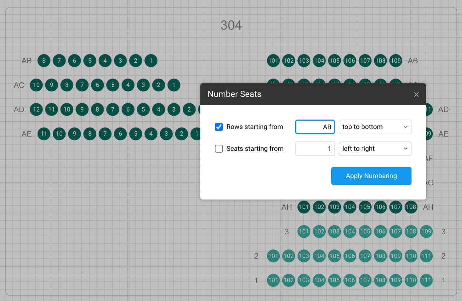Image resolution: width=462 pixels, height=301 pixels.
Task: Open the top to bottom dropdown
Action: pyautogui.click(x=375, y=127)
